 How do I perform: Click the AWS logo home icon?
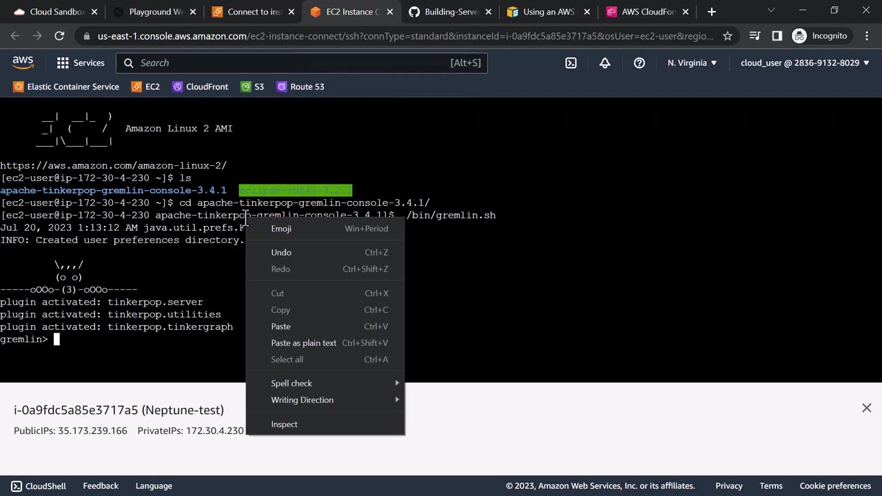[23, 63]
